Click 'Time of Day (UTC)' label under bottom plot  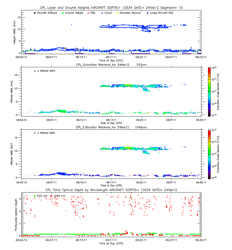click(111, 244)
